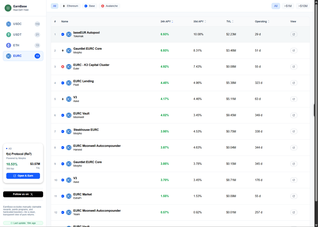Screen dimensions: 318x227
Task: Open external link for Gauntlet EURC Core 51 d row
Action: (294, 51)
